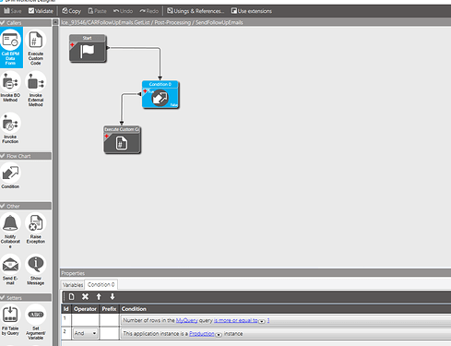Click Usings & References button
The width and height of the screenshot is (451, 346).
click(196, 11)
